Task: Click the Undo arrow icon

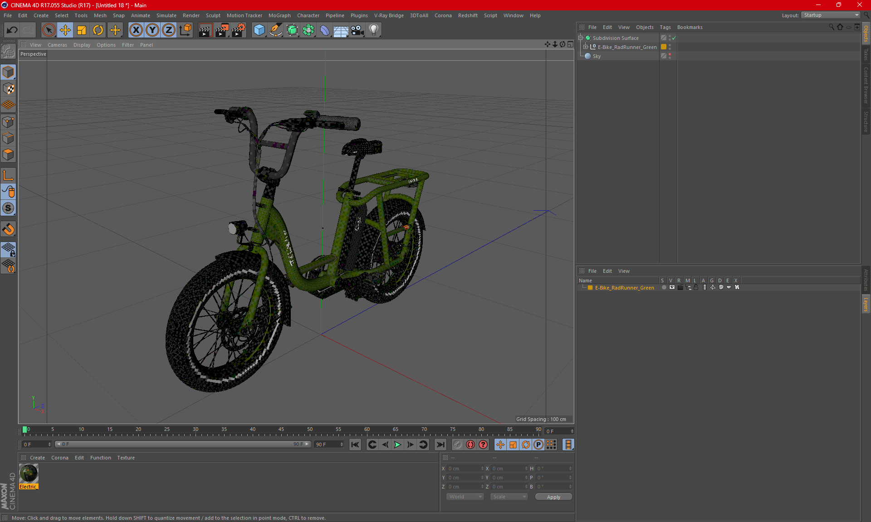Action: tap(12, 30)
